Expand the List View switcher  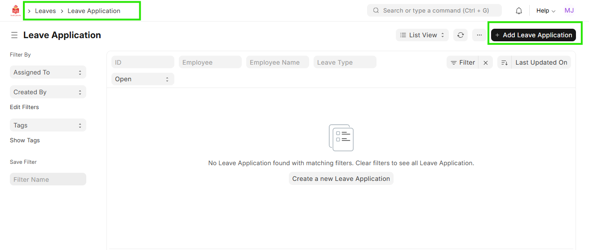422,35
